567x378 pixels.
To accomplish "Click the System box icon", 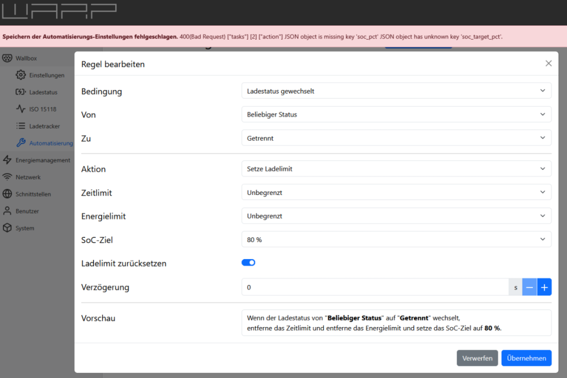I will coord(7,228).
